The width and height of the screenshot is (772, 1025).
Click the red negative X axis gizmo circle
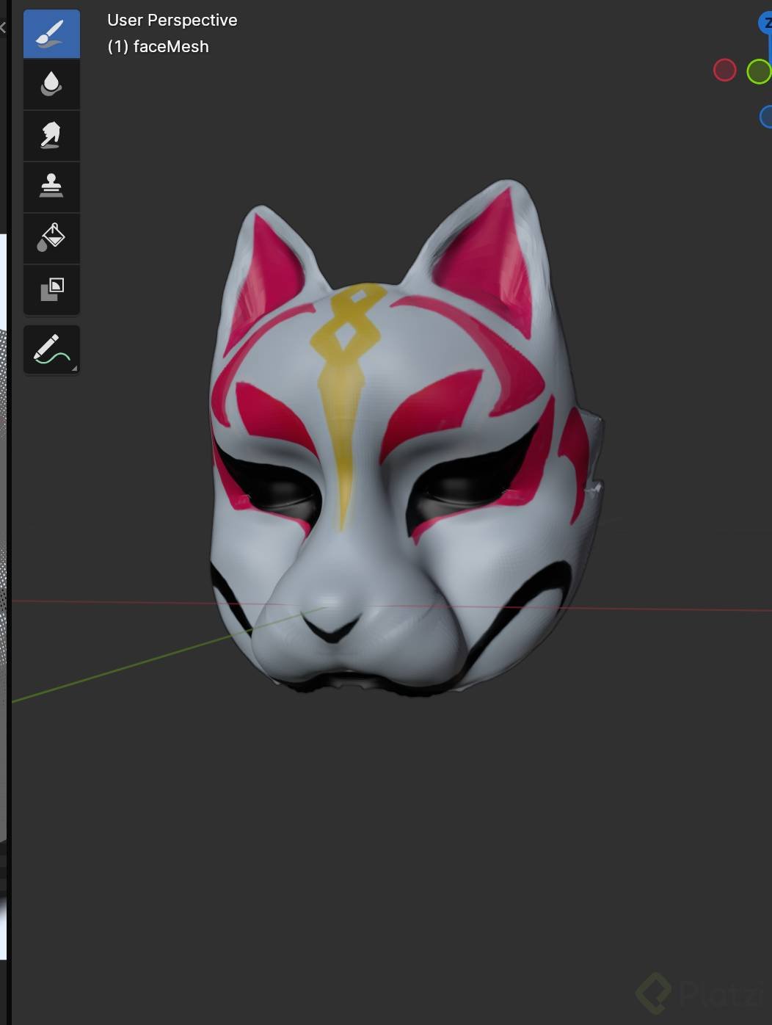point(724,70)
